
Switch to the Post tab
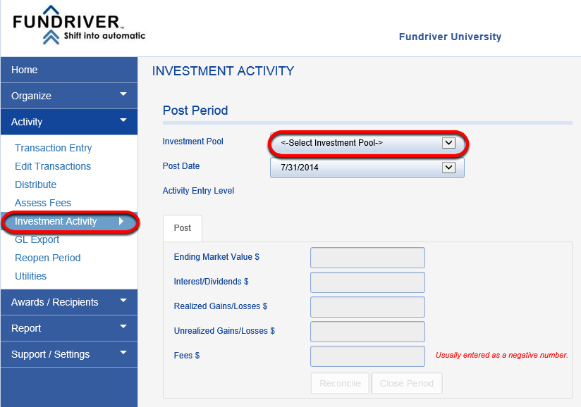(x=183, y=228)
